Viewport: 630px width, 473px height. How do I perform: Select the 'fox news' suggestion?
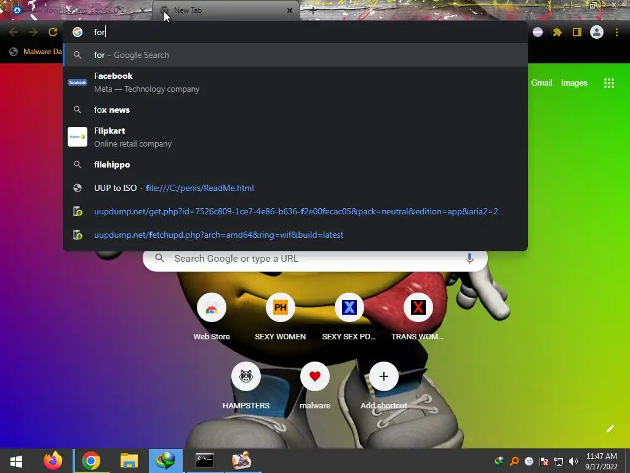(295, 110)
